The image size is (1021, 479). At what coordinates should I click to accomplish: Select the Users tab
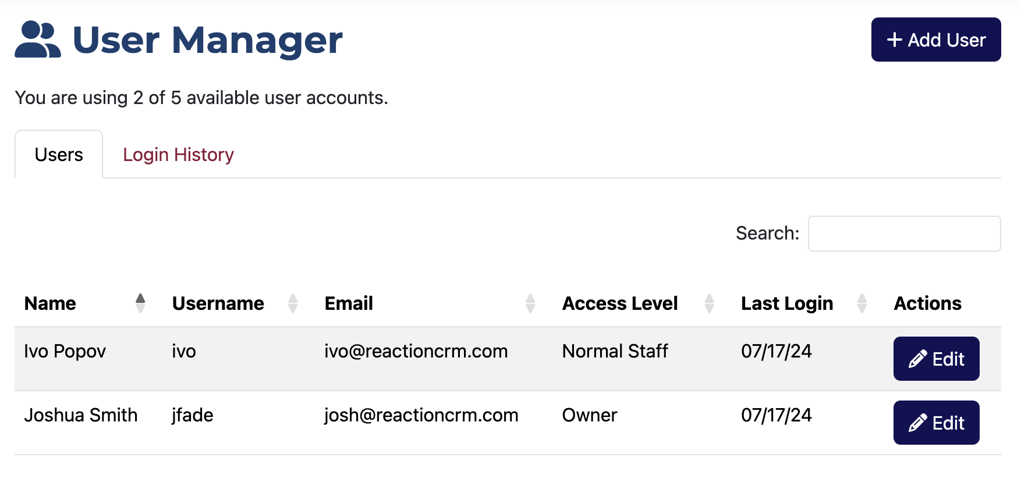(x=59, y=155)
